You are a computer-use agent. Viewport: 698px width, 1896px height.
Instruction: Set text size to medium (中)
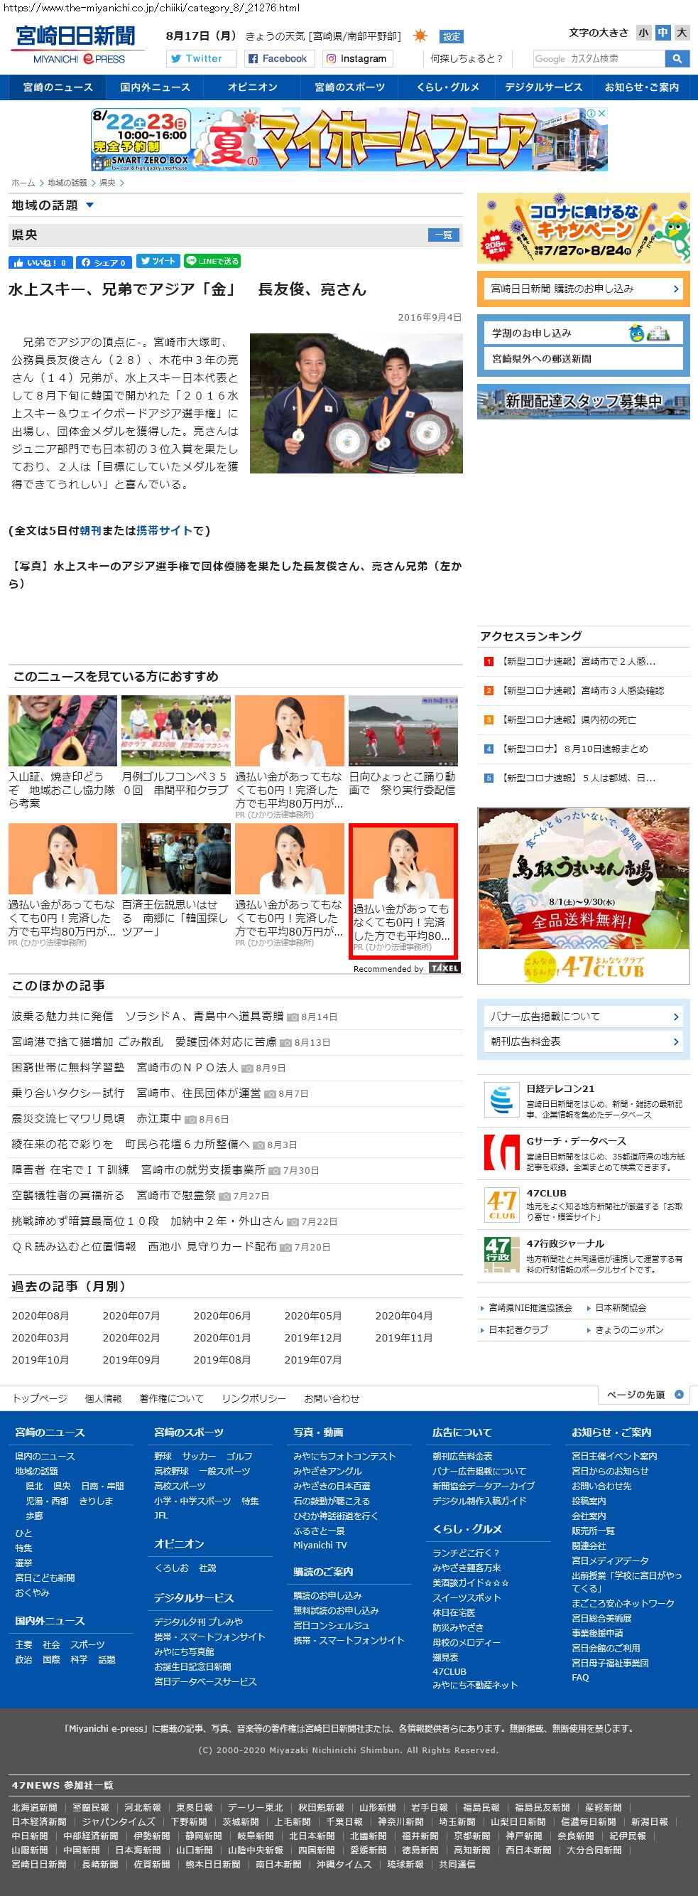(662, 33)
